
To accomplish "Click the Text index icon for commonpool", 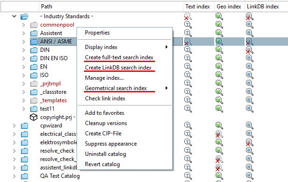I will (188, 25).
